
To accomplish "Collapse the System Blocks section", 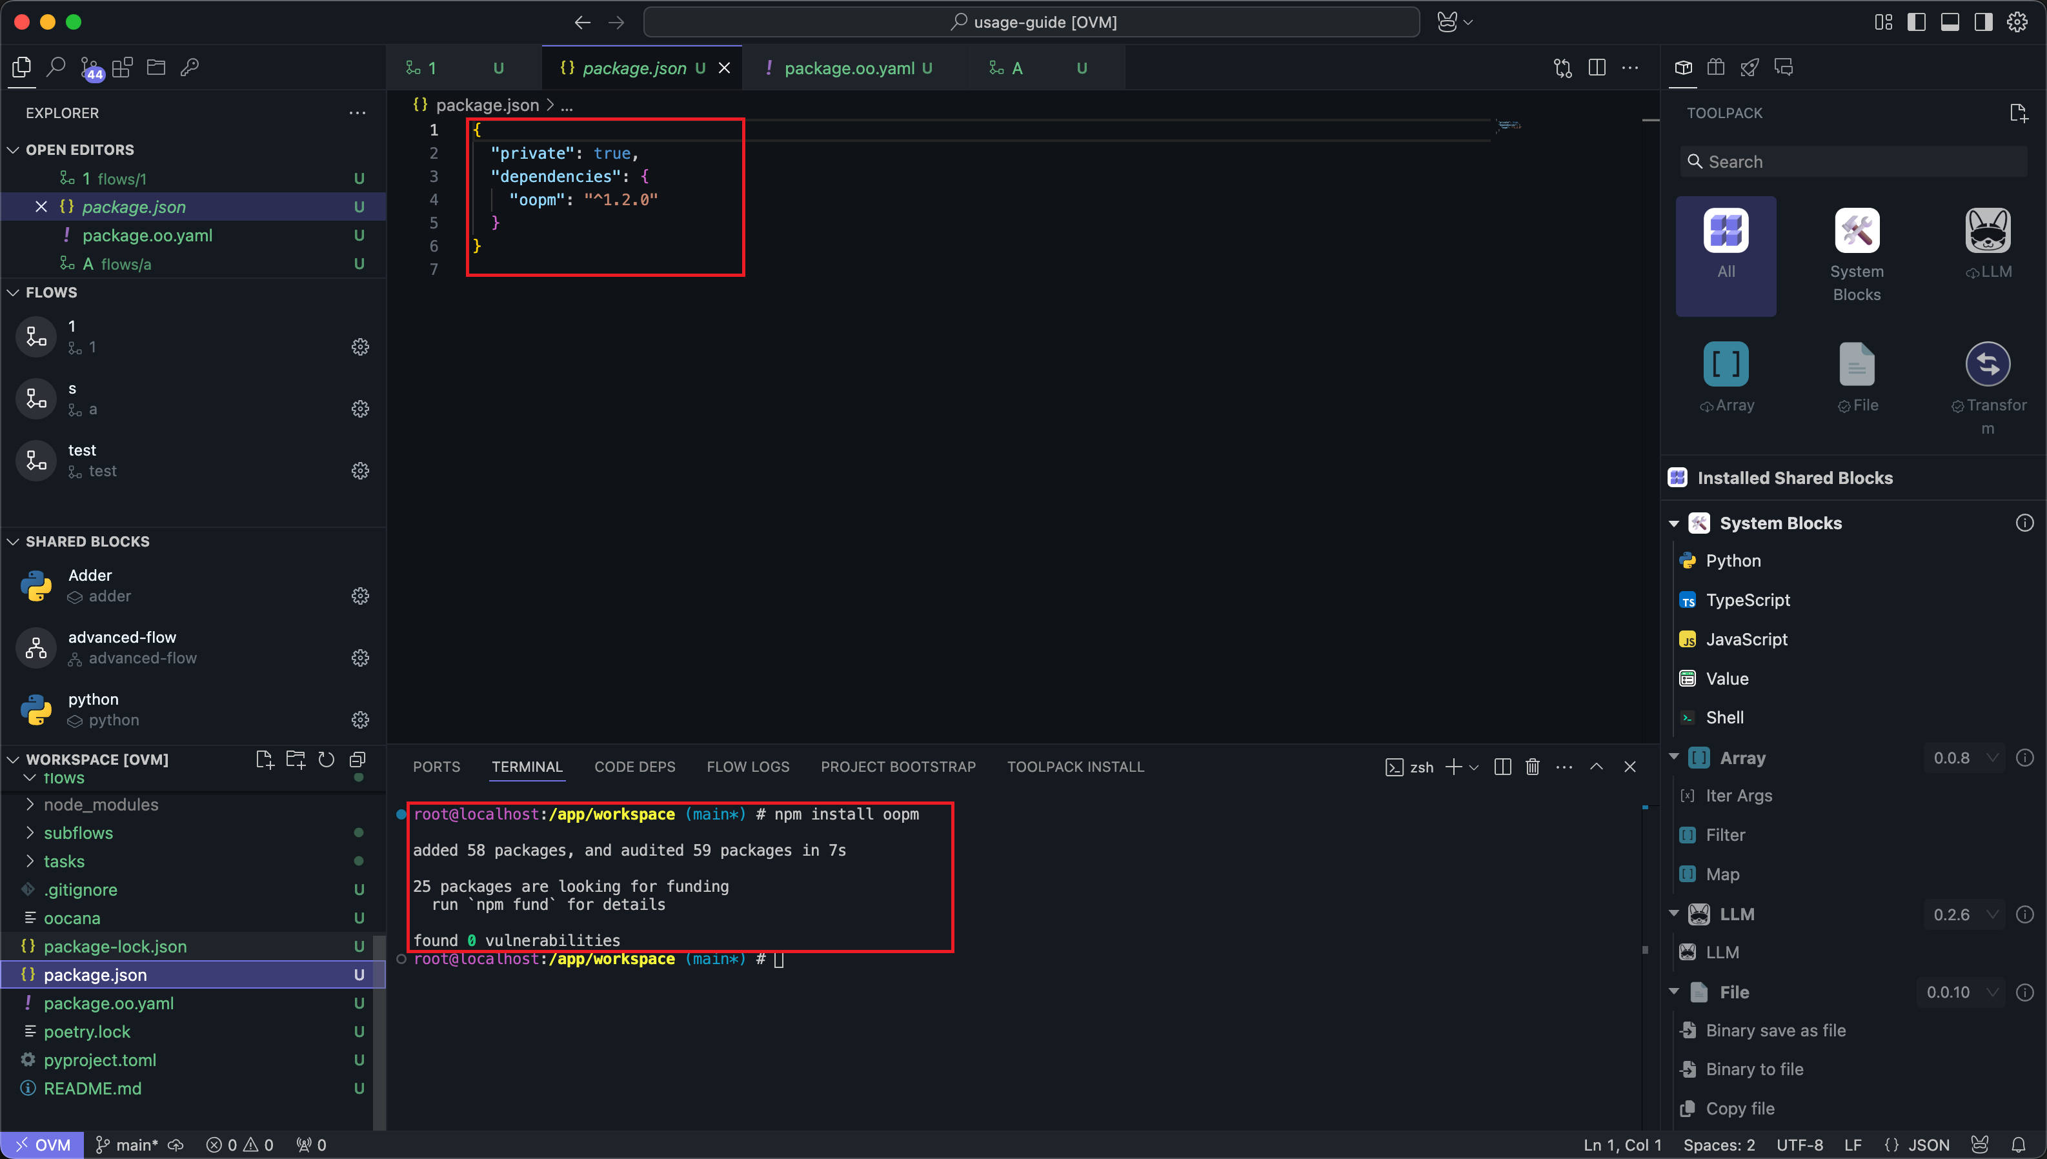I will 1674,523.
